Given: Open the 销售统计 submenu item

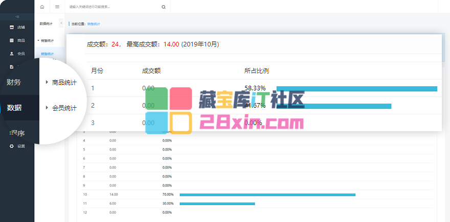Looking at the screenshot, I should (x=48, y=54).
